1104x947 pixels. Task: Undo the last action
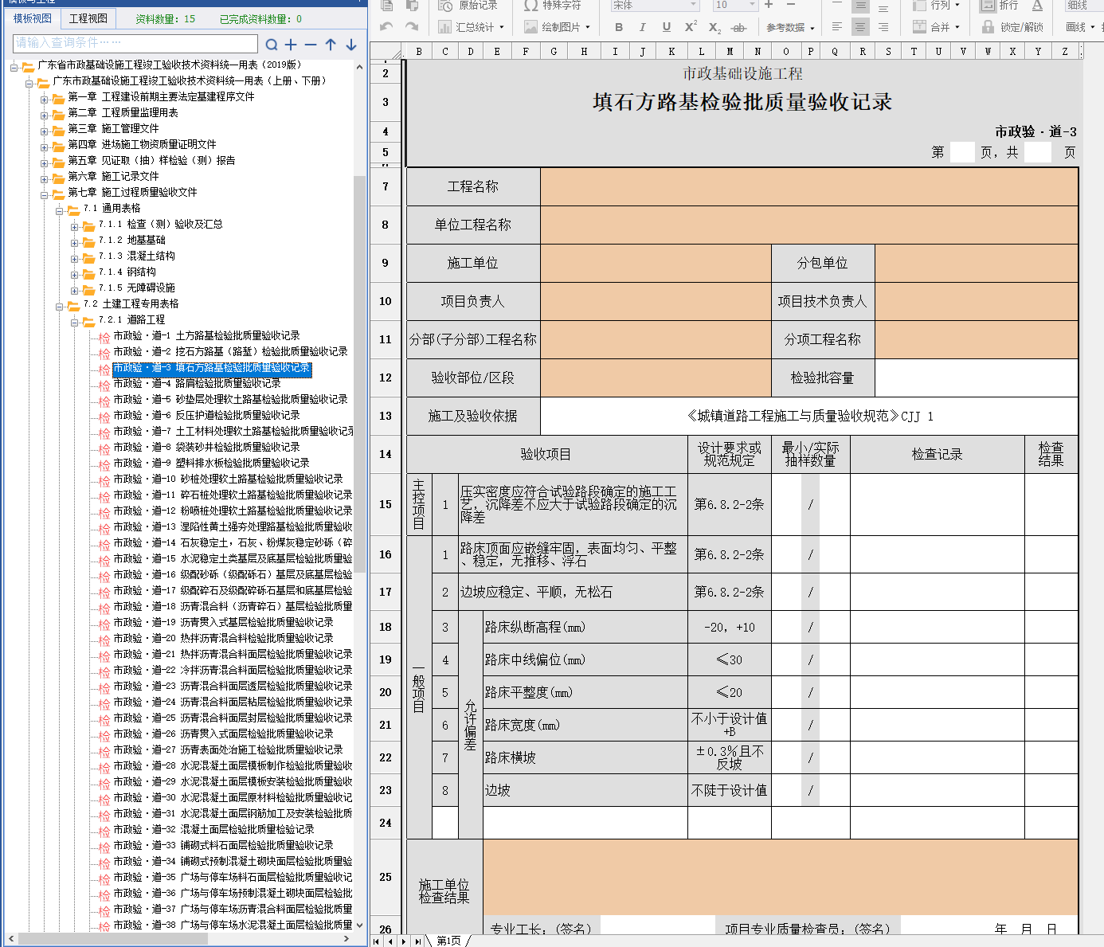tap(386, 26)
